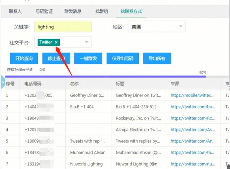Click the 获取Twitter平台 status text
Image resolution: width=230 pixels, height=169 pixels.
20,69
